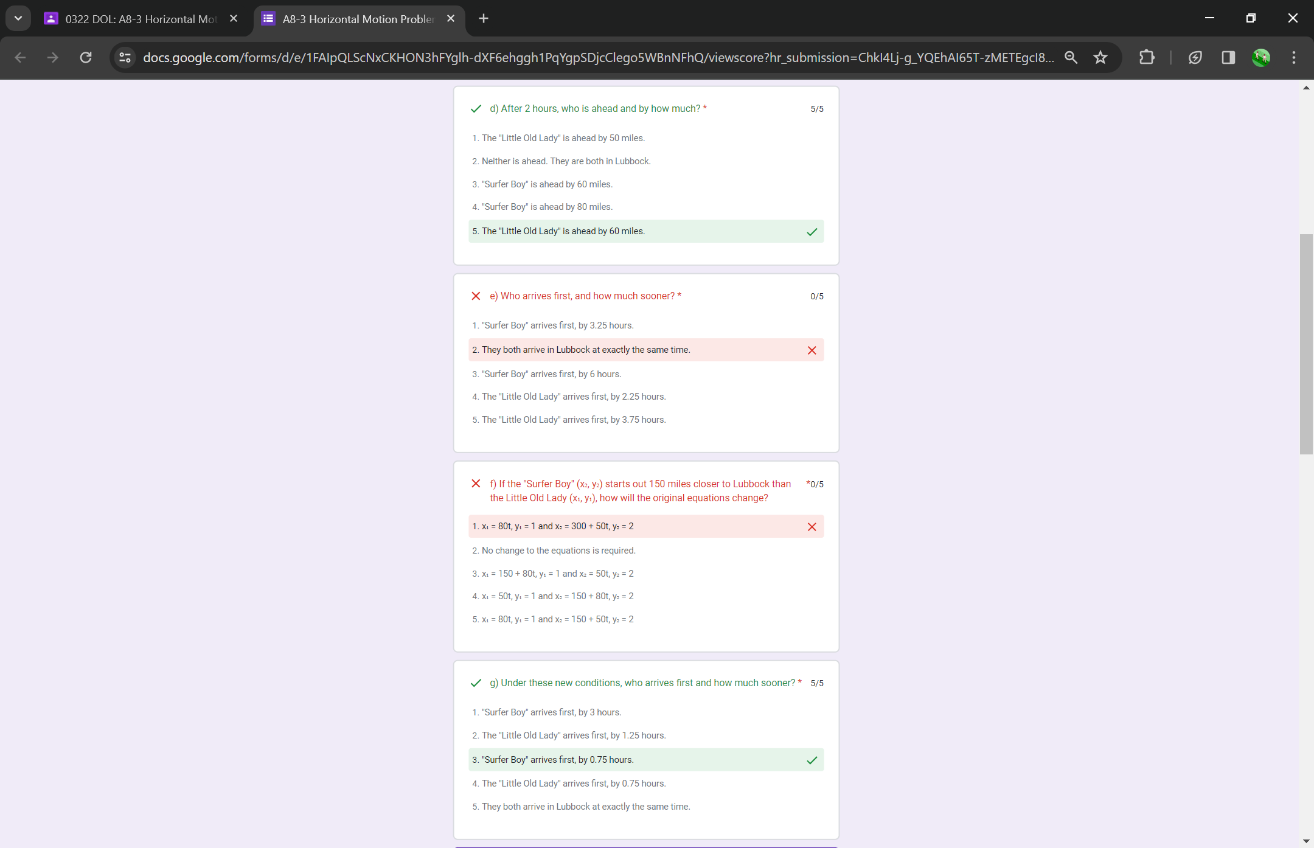
Task: Close the A8-3 Horizontal Motion Problem tab
Action: [x=451, y=18]
